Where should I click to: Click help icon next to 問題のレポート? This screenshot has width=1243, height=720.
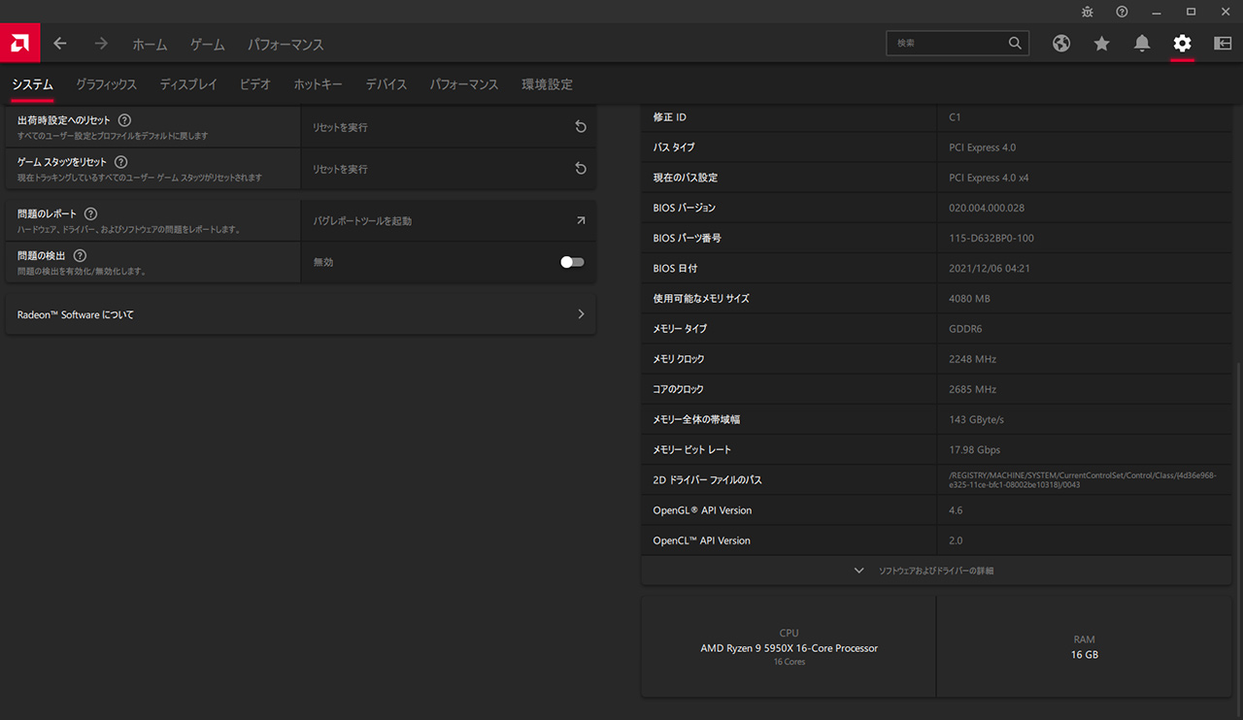[x=90, y=213]
